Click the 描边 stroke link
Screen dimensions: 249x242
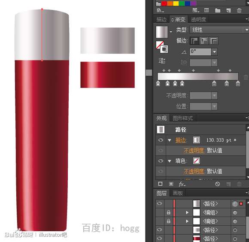click(180, 140)
